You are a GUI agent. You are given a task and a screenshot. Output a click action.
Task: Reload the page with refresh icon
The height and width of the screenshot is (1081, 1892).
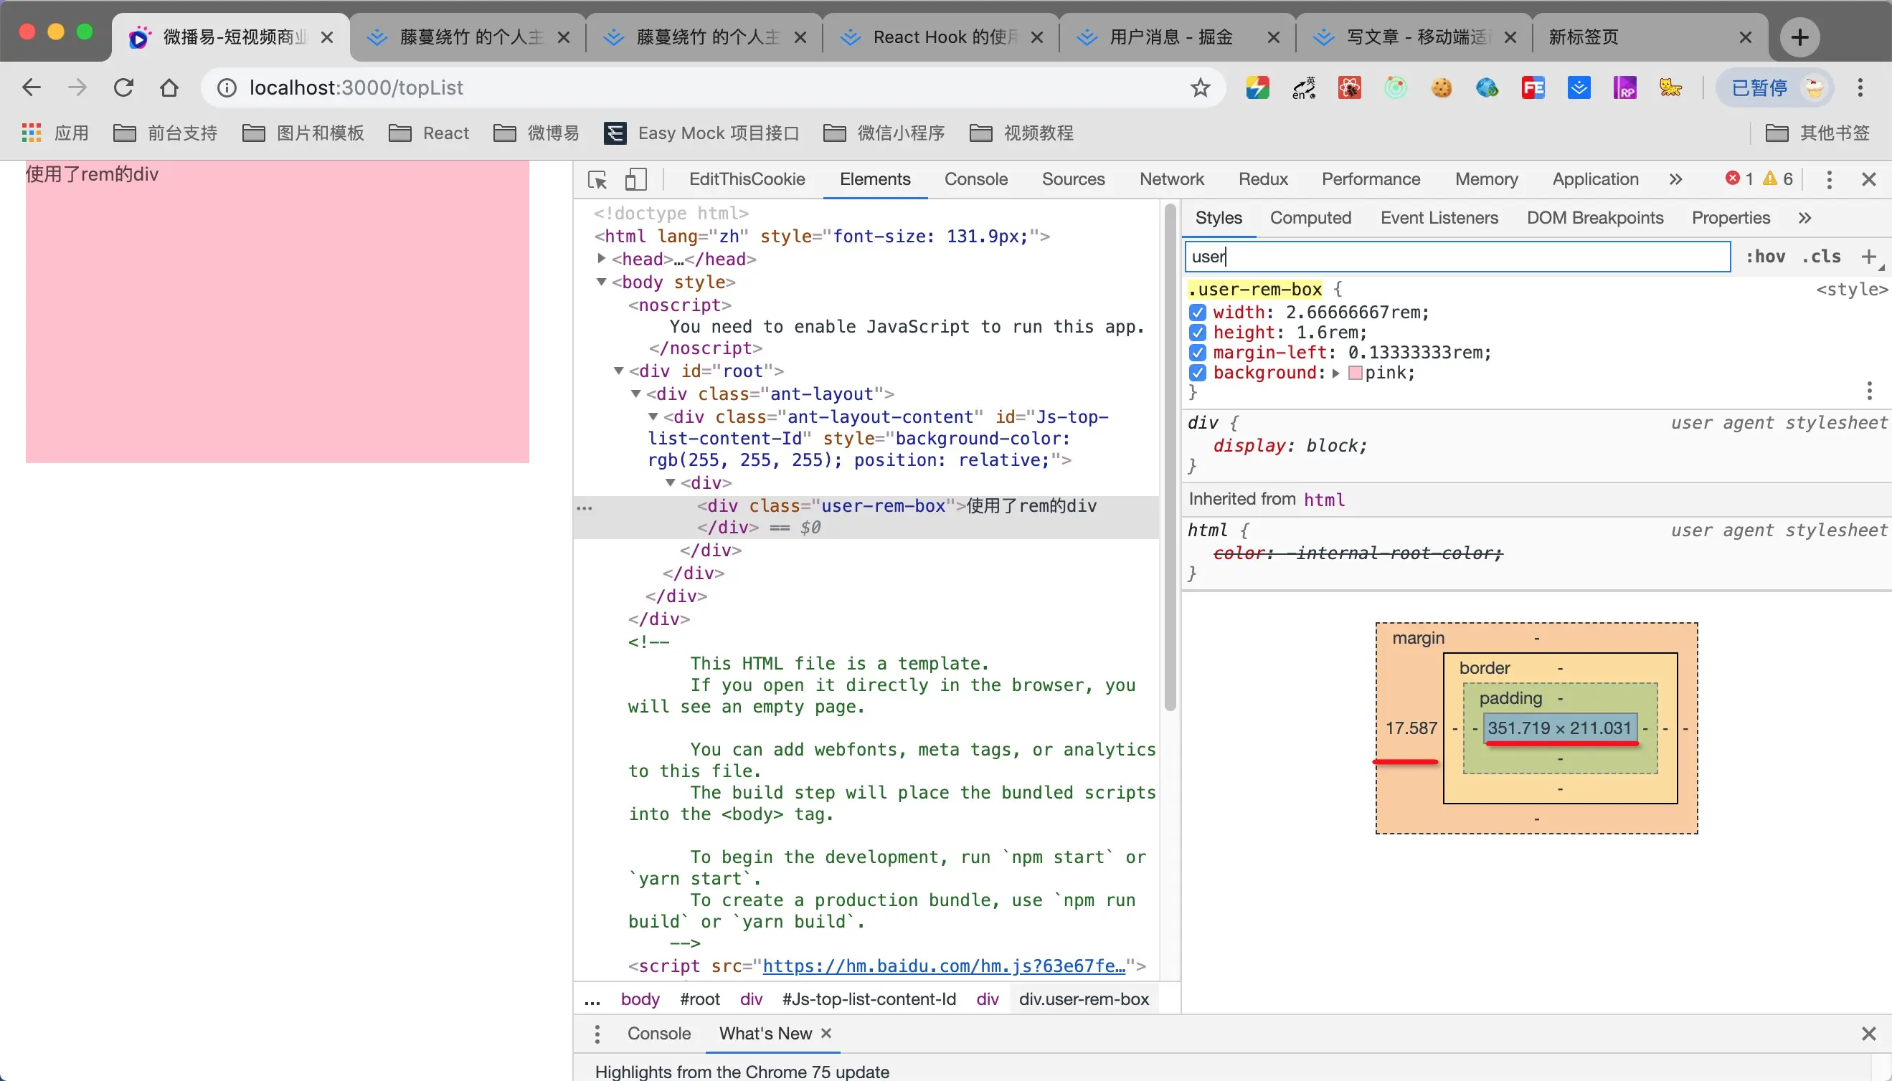pos(123,87)
